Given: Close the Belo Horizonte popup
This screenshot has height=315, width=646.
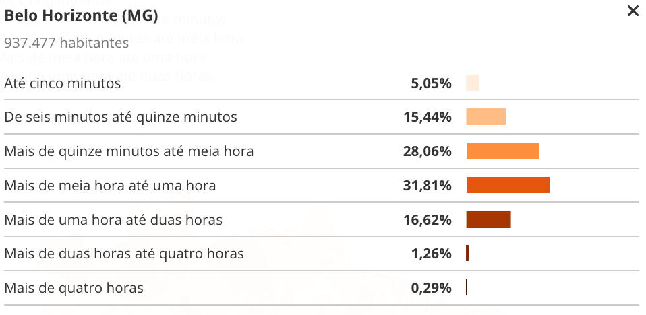Looking at the screenshot, I should (x=633, y=11).
